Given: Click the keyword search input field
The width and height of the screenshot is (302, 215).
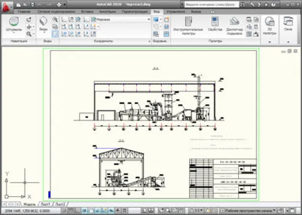Looking at the screenshot, I should tap(212, 4).
